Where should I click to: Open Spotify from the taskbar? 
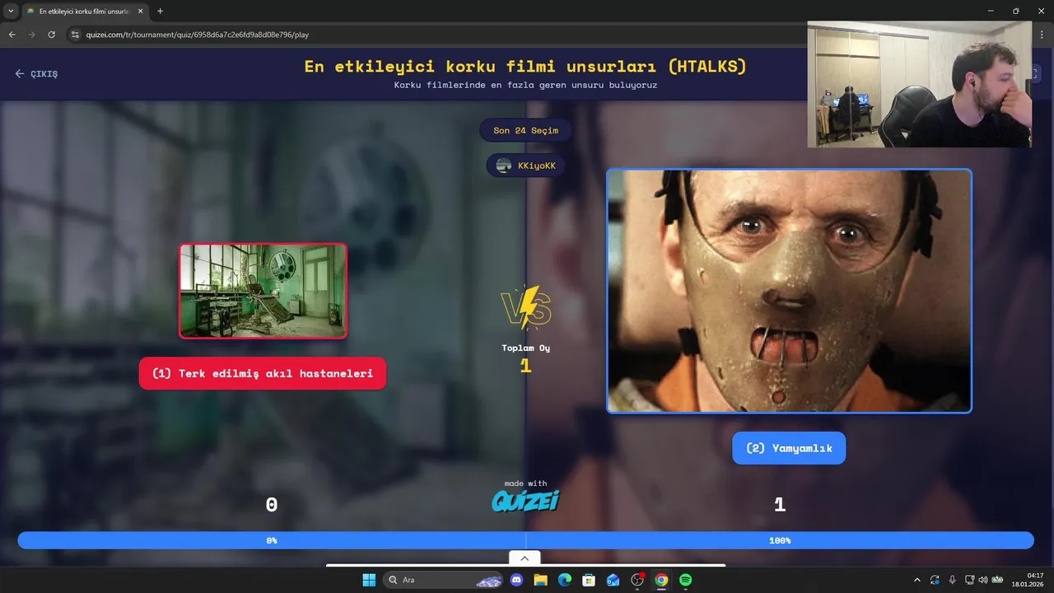685,580
